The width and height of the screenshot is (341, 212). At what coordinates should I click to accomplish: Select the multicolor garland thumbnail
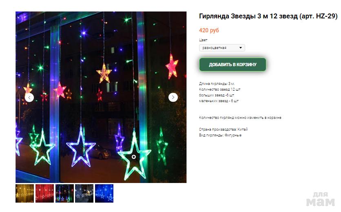pyautogui.click(x=64, y=194)
